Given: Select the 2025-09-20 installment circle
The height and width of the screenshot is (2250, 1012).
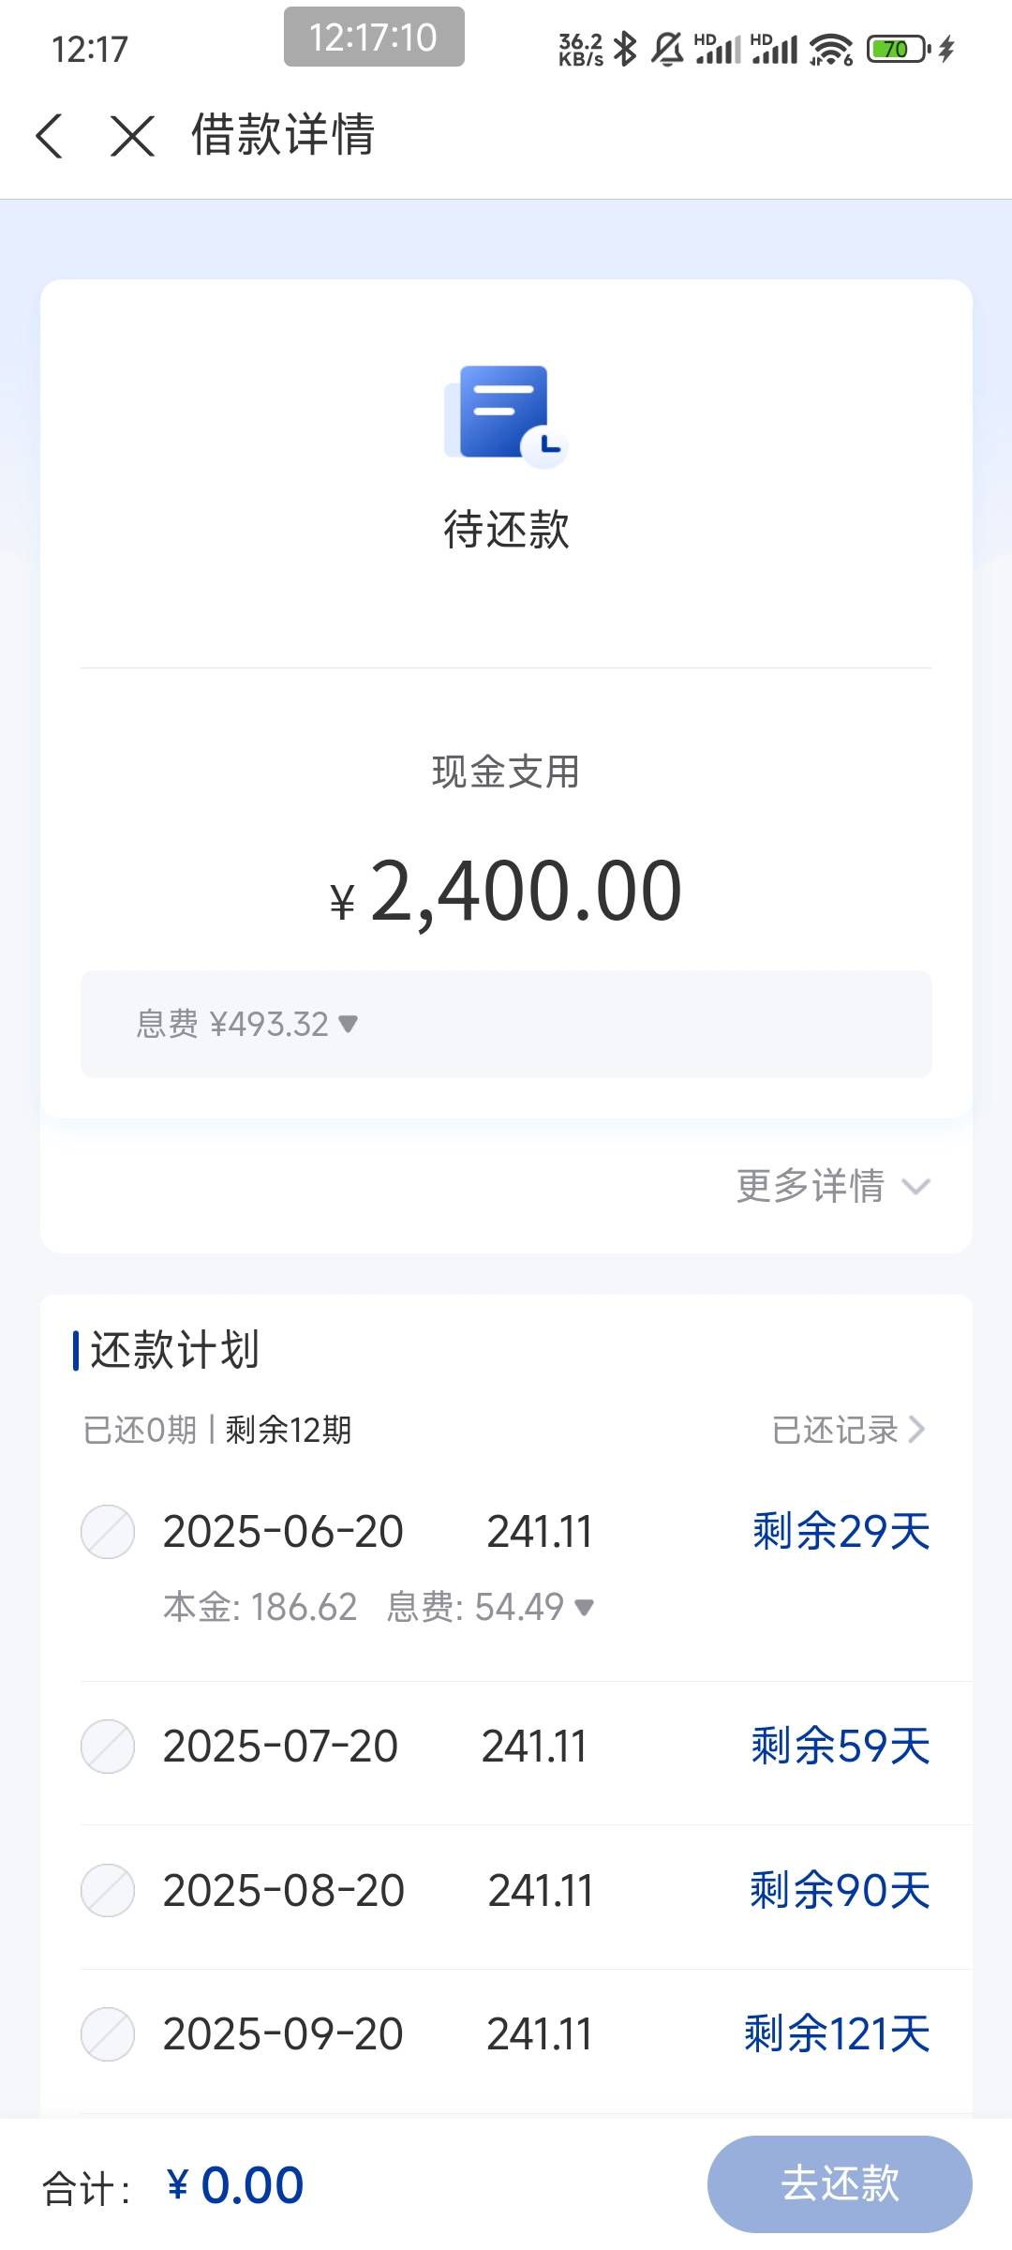Looking at the screenshot, I should pos(108,2034).
